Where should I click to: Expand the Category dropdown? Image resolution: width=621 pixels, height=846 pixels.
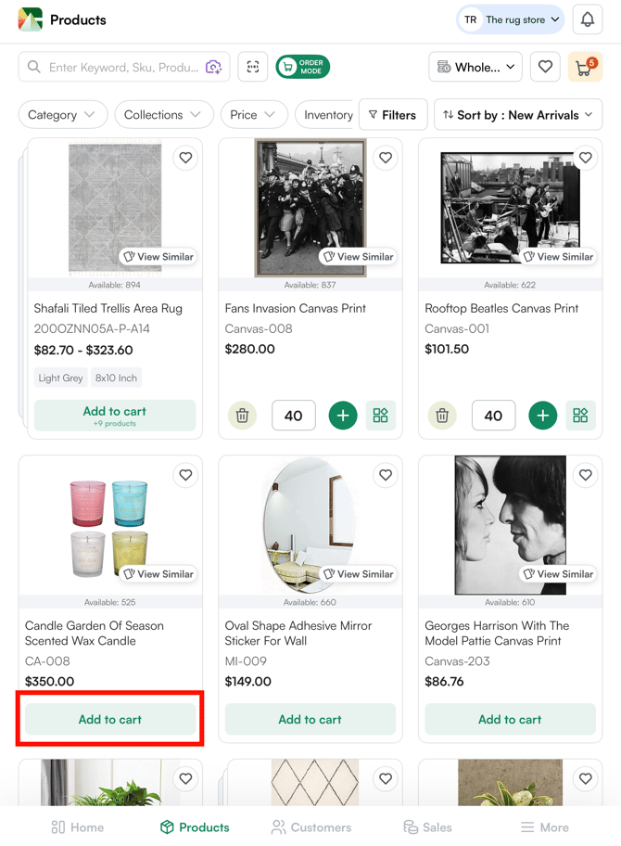[x=62, y=115]
